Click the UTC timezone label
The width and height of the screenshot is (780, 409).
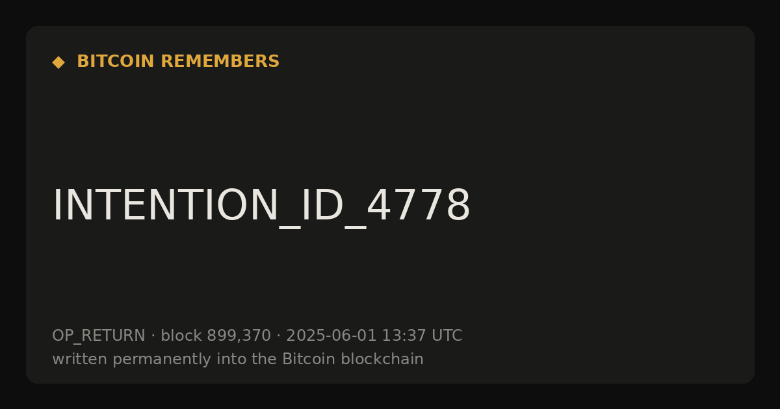[445, 336]
